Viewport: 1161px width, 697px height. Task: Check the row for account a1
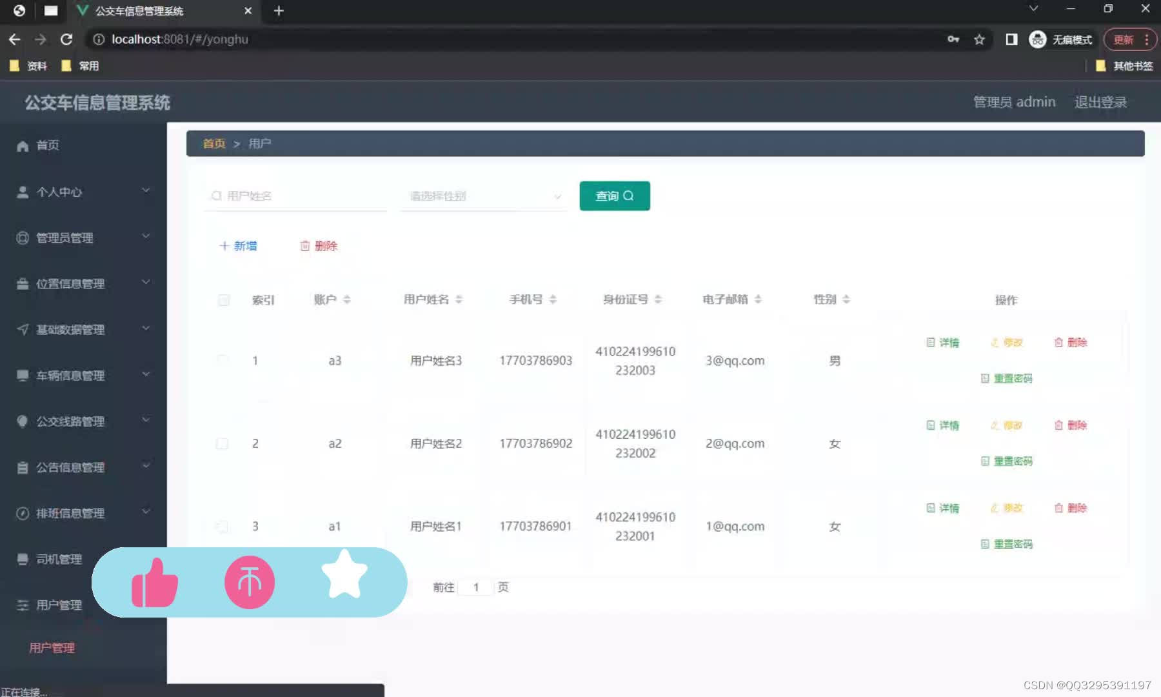(x=222, y=527)
